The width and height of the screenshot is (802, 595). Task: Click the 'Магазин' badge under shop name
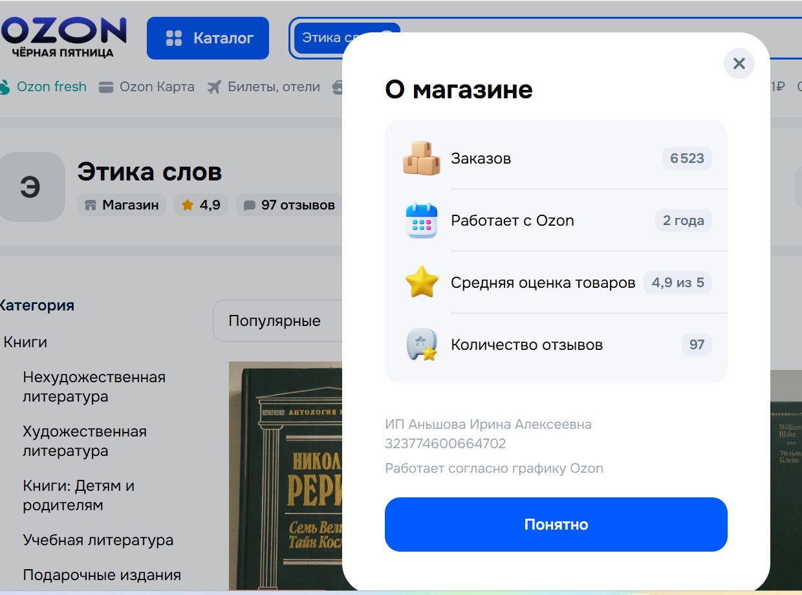tap(122, 205)
